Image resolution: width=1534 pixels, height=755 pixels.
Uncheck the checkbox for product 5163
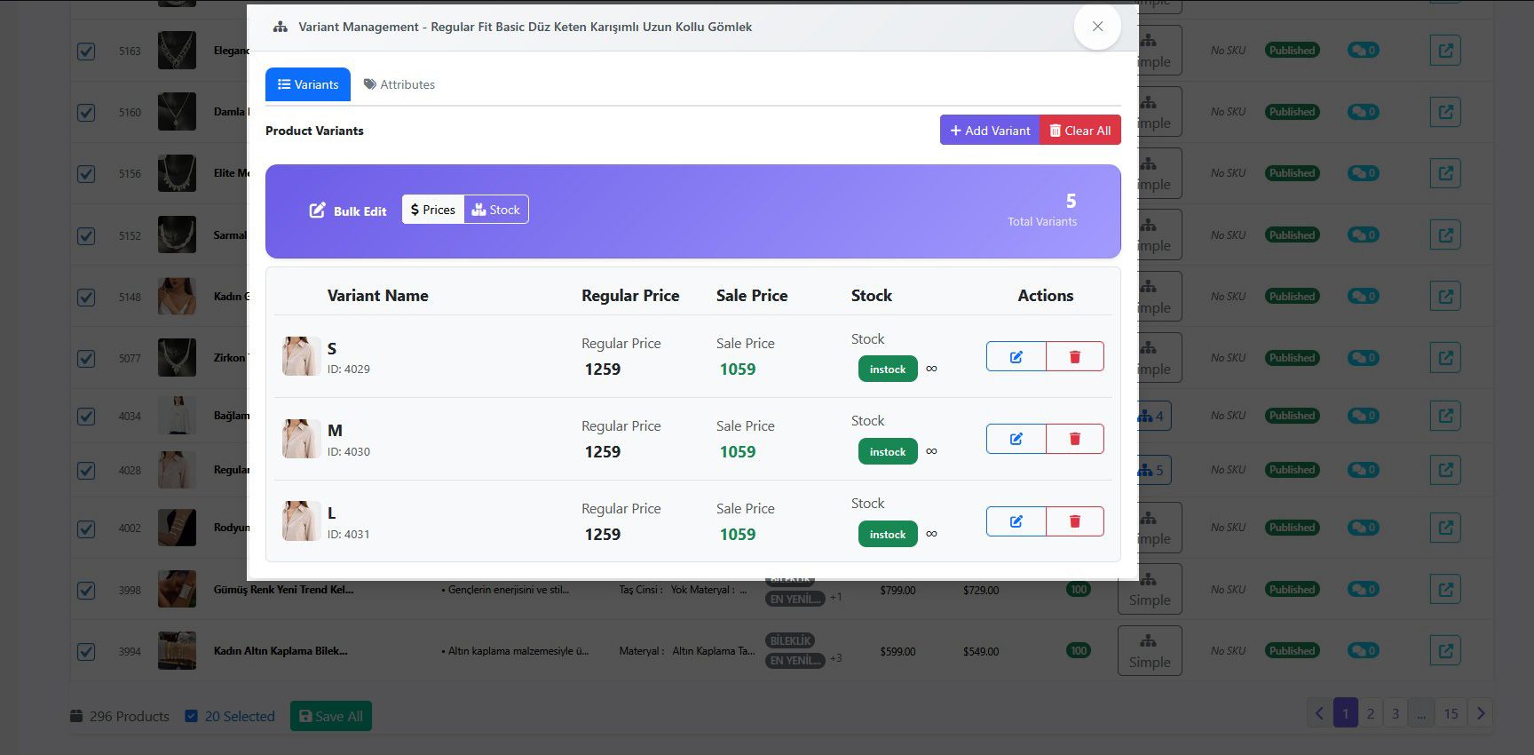click(x=86, y=52)
